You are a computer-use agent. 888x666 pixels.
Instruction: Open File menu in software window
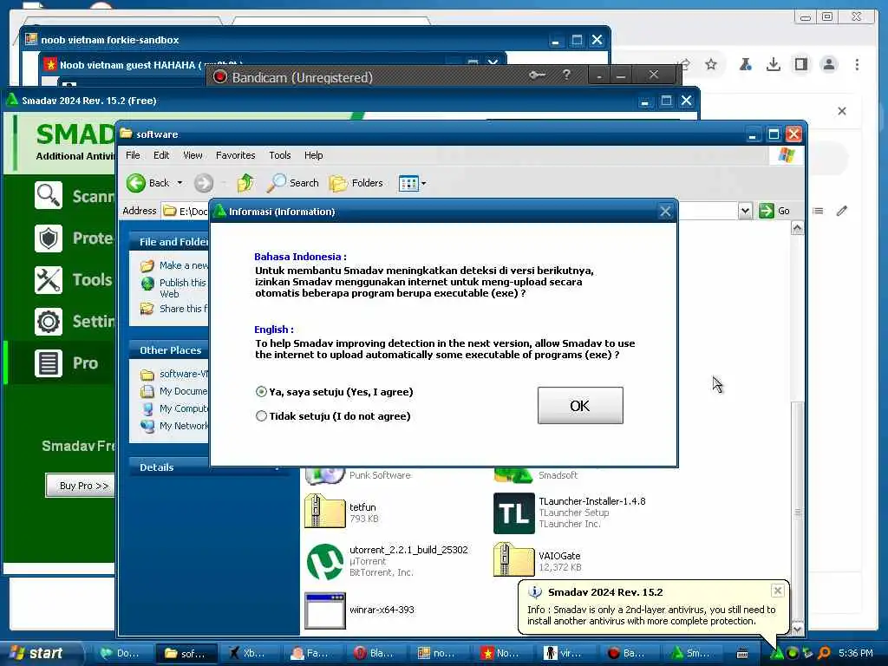click(133, 155)
